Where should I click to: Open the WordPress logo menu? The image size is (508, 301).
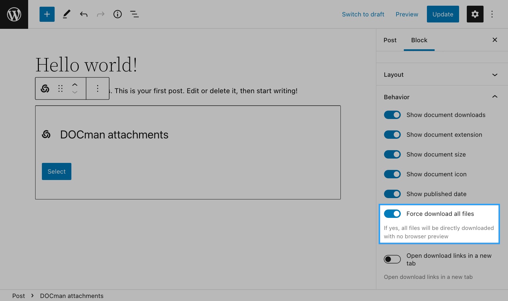coord(14,14)
